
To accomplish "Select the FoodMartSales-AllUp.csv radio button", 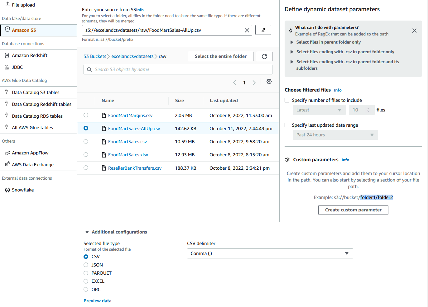I will (86, 128).
